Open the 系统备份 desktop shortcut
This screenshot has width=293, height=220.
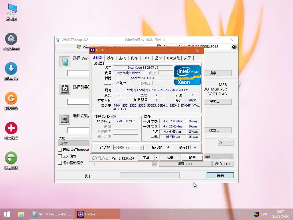click(x=11, y=101)
